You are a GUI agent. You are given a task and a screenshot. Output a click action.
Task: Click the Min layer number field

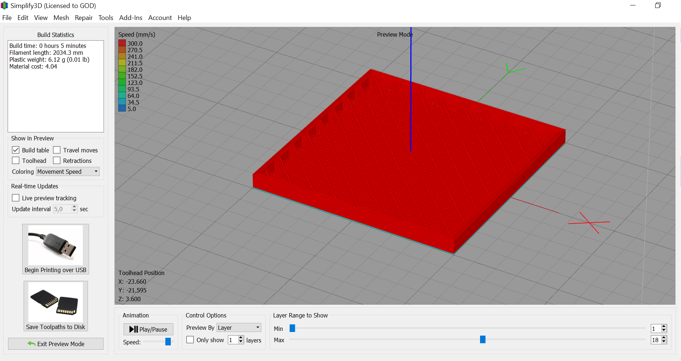[x=656, y=329]
